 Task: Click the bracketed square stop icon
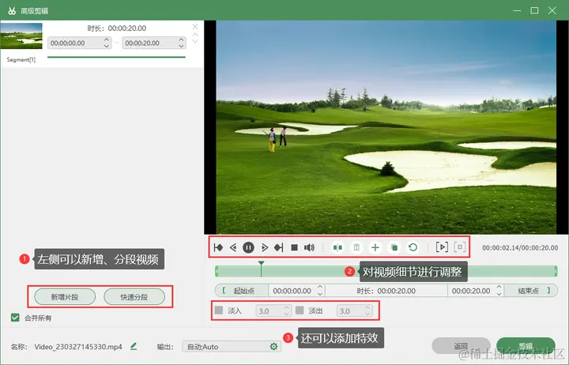(459, 247)
